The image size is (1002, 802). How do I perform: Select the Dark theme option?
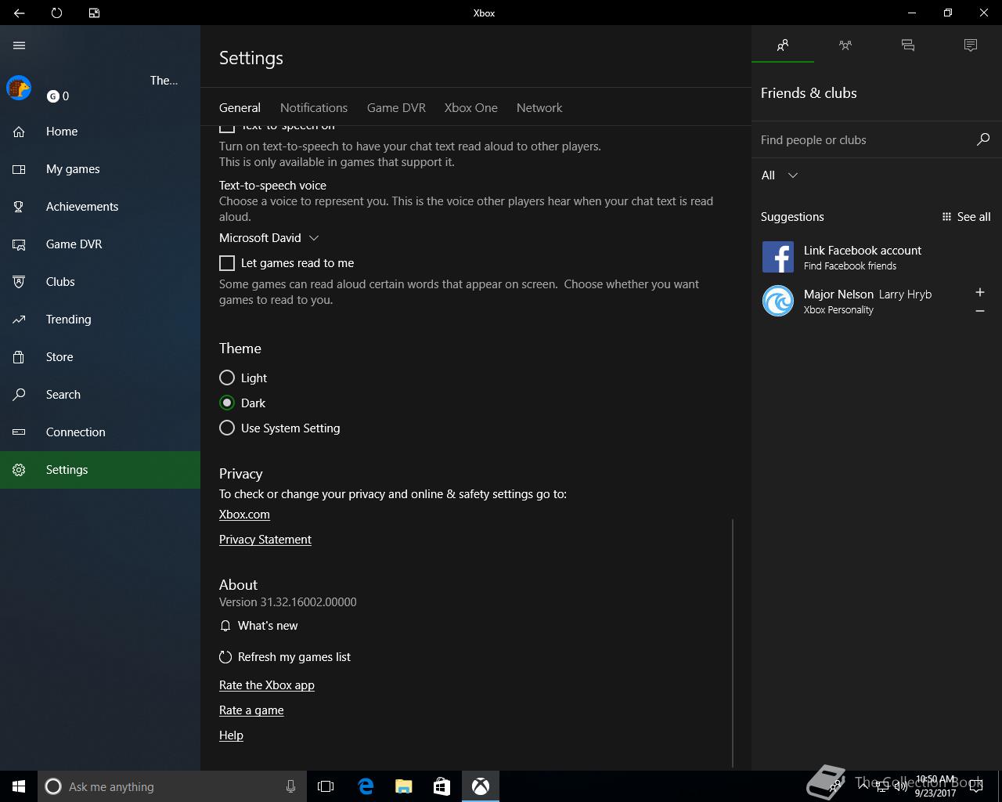(x=227, y=403)
